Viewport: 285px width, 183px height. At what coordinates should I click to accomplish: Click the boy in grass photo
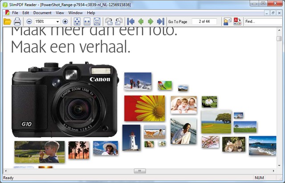[40, 152]
